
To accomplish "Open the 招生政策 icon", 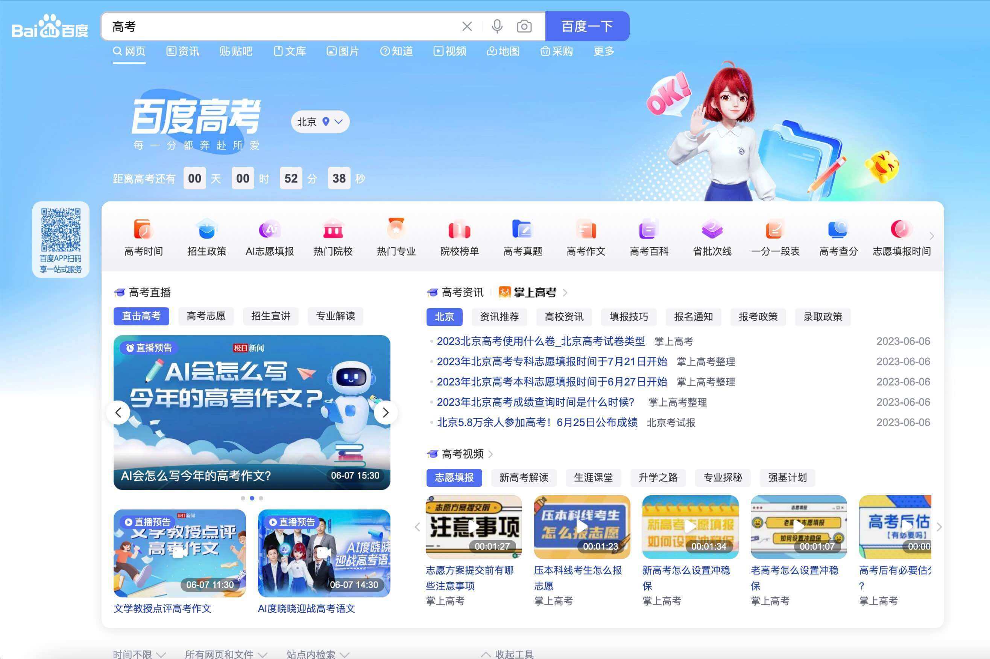I will point(207,237).
